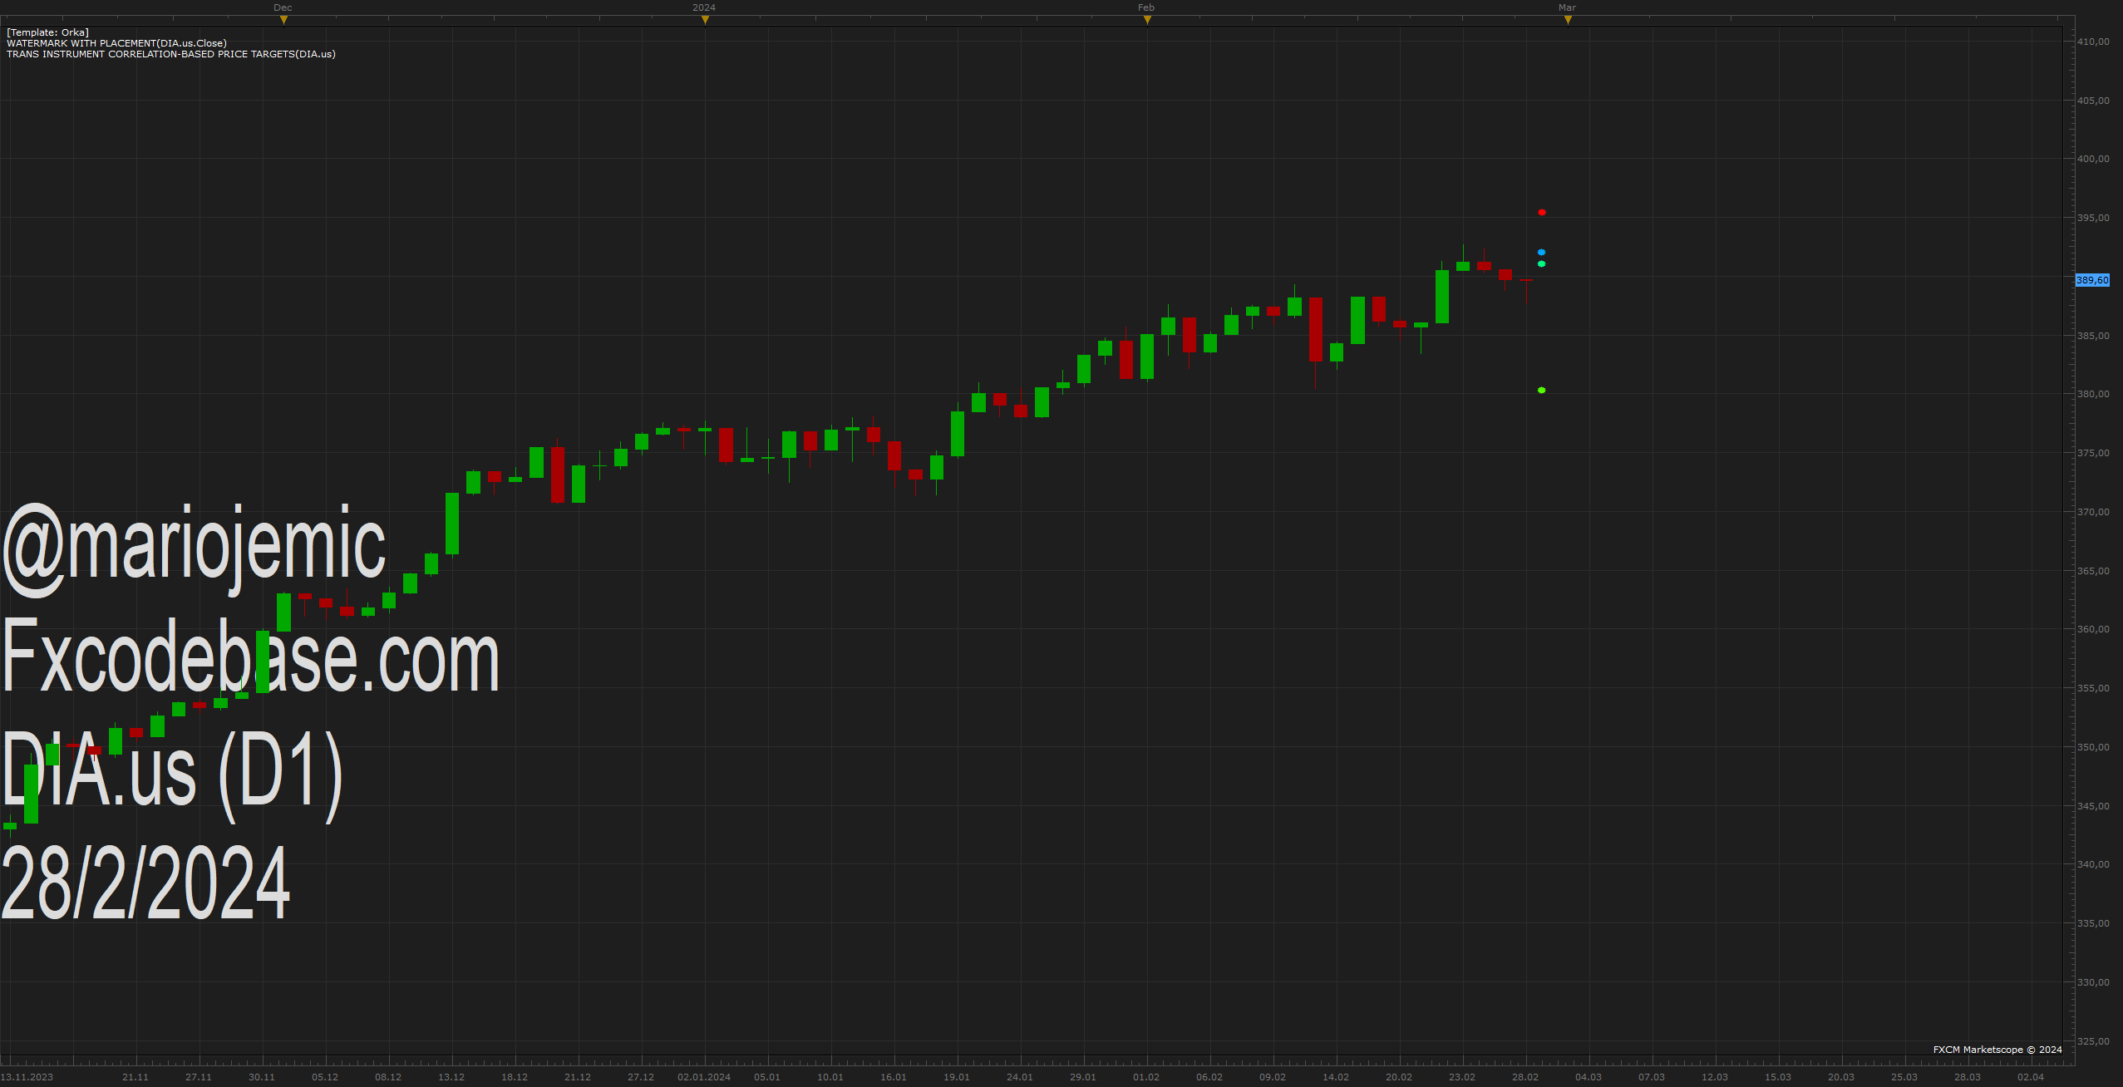Click the 14.02 date axis label

tap(1336, 1077)
